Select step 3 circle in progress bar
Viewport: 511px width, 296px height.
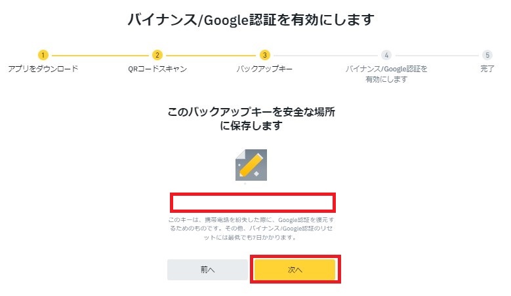point(264,55)
